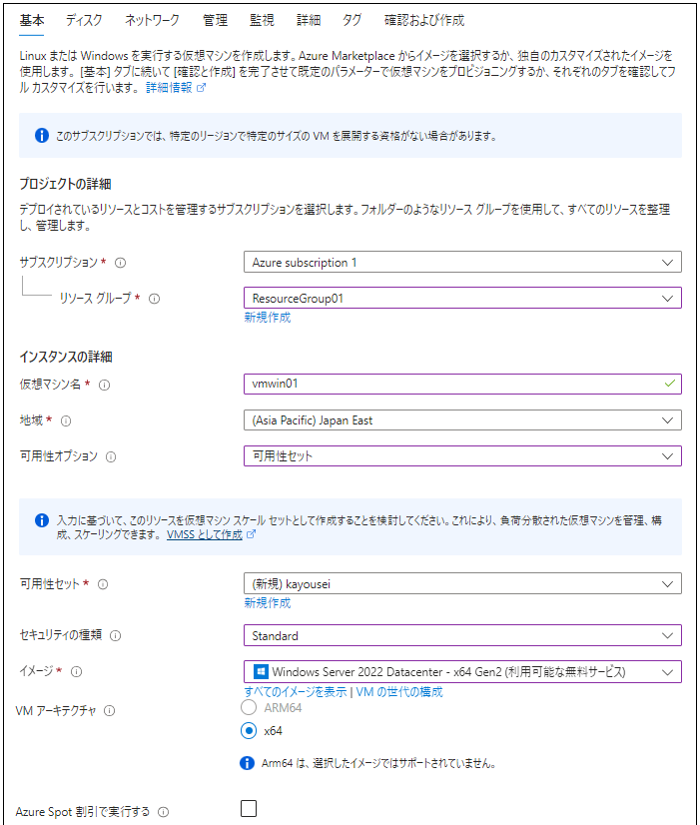Screen dimensions: 700x825
Task: Switch to the ディスク tab
Action: click(84, 21)
